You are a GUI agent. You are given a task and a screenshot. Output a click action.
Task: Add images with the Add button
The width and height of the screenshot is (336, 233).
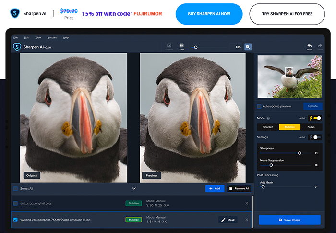pyautogui.click(x=215, y=189)
